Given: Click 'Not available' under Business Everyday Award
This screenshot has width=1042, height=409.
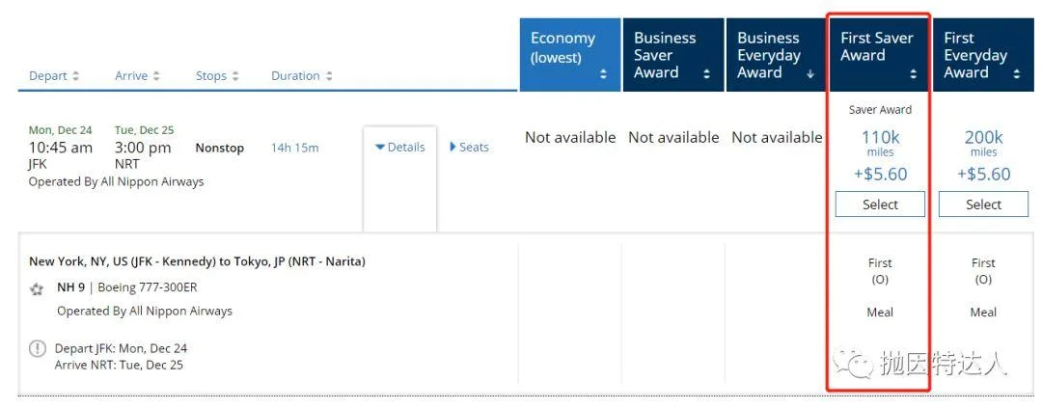Looking at the screenshot, I should (777, 137).
